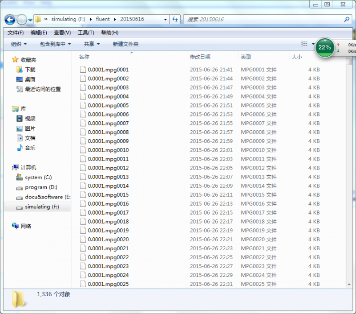Open the 文档 library

(26, 138)
